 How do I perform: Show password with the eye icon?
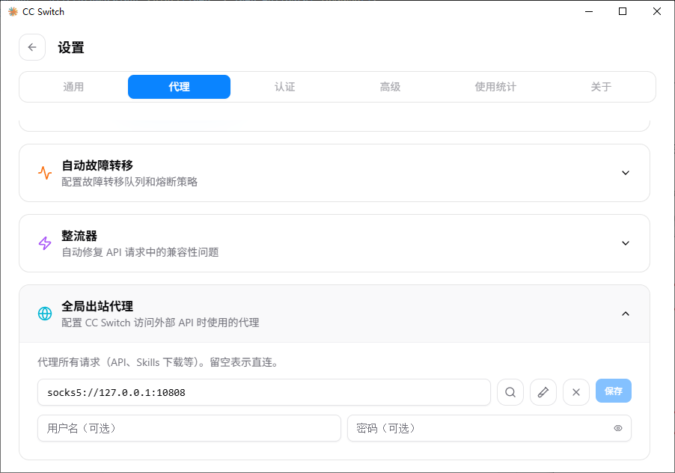click(x=618, y=429)
